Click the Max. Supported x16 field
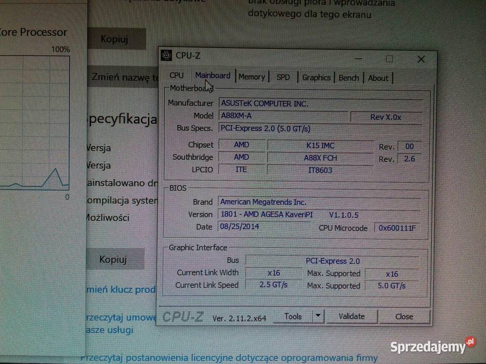Image resolution: width=486 pixels, height=364 pixels. (x=392, y=274)
